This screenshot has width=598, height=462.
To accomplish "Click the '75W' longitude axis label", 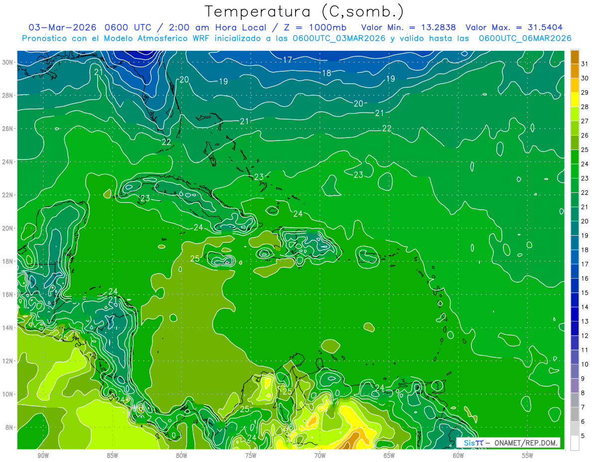I will click(251, 456).
